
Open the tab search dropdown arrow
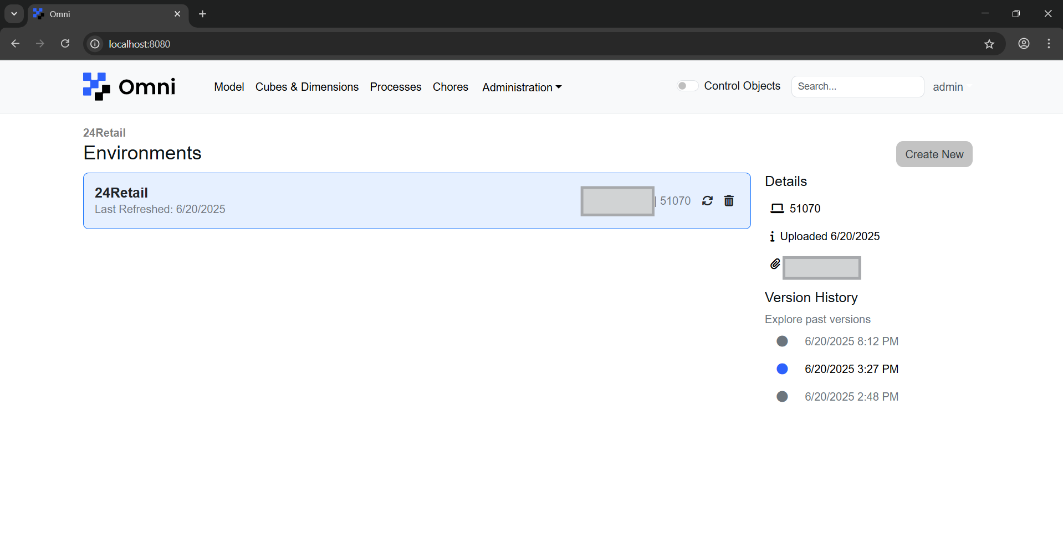[x=14, y=14]
